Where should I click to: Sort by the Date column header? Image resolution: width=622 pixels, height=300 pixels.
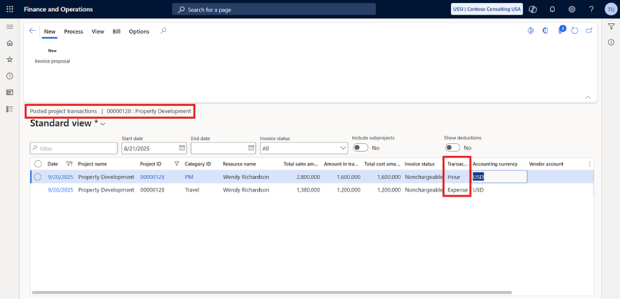pyautogui.click(x=53, y=164)
